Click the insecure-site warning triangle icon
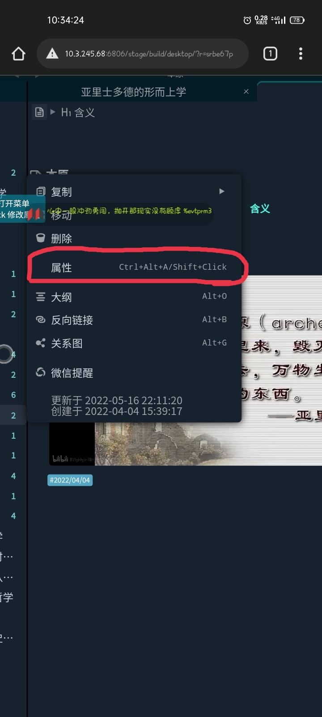The width and height of the screenshot is (322, 717). click(x=52, y=54)
